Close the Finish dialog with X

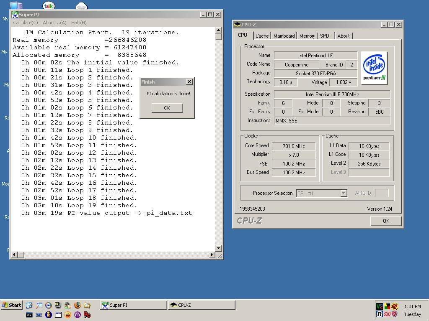tap(189, 82)
